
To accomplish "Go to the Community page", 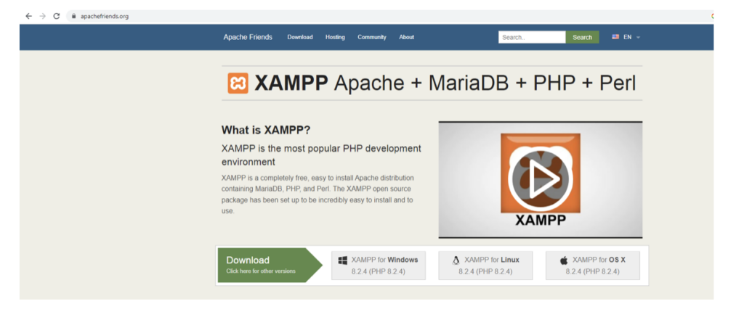I will 371,37.
